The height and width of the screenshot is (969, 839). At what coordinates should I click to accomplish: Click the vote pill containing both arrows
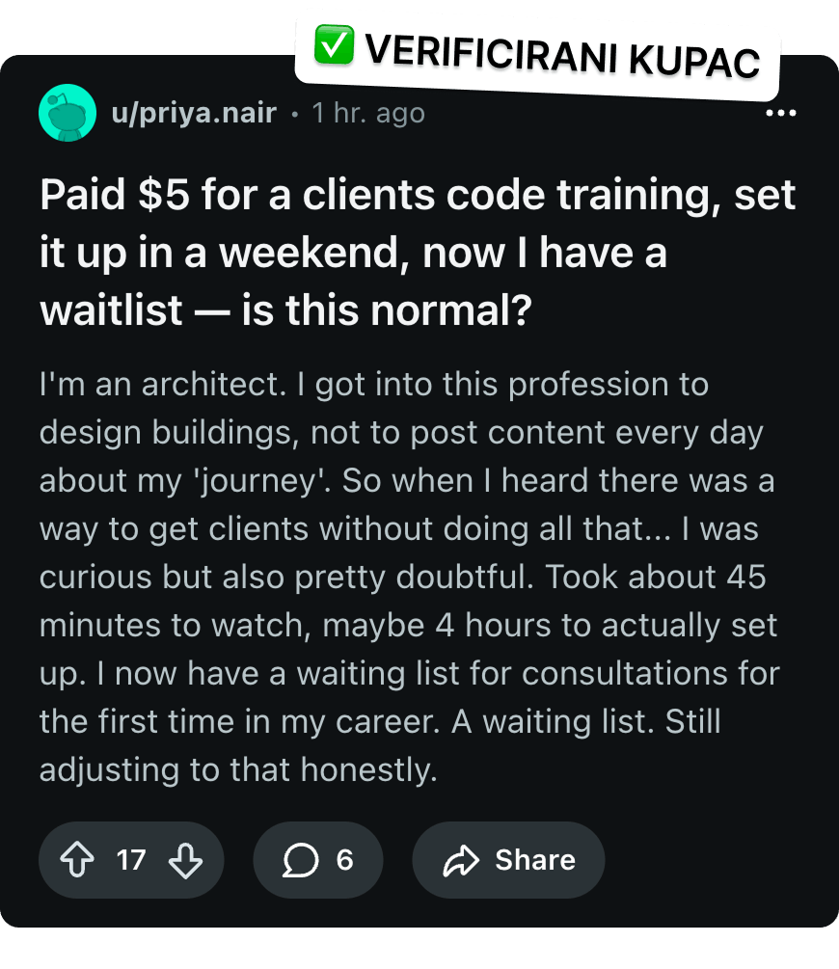[131, 860]
